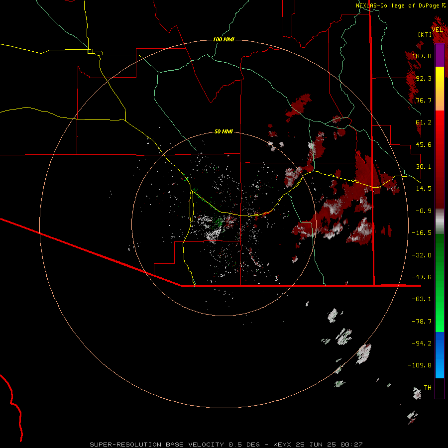Click the gray-white segment of color bar
448x448 pixels.
pos(440,222)
